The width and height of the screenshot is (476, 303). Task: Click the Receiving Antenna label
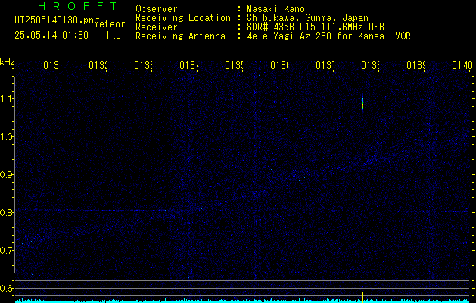181,36
